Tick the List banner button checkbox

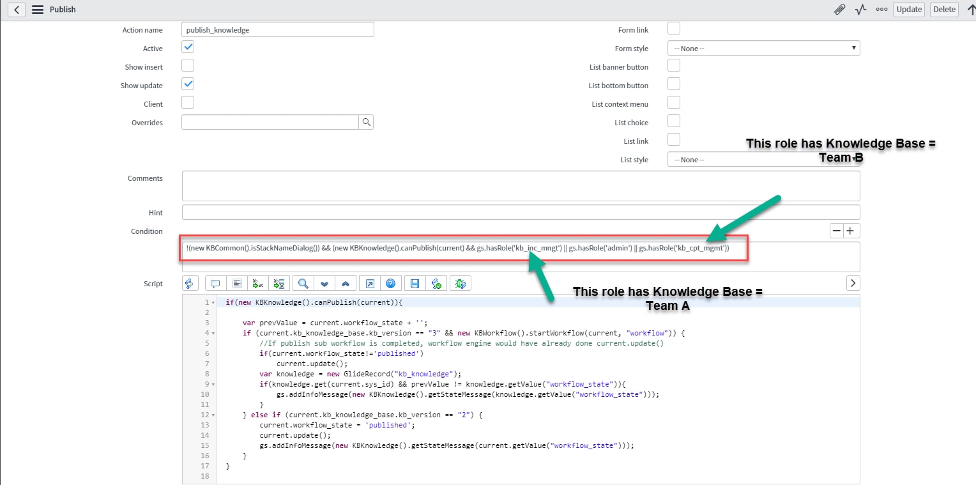tap(674, 66)
